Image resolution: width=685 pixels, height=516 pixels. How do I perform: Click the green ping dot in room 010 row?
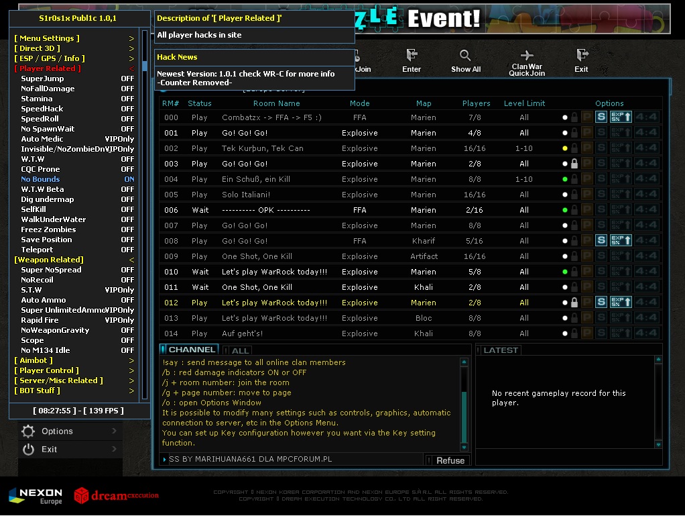565,272
